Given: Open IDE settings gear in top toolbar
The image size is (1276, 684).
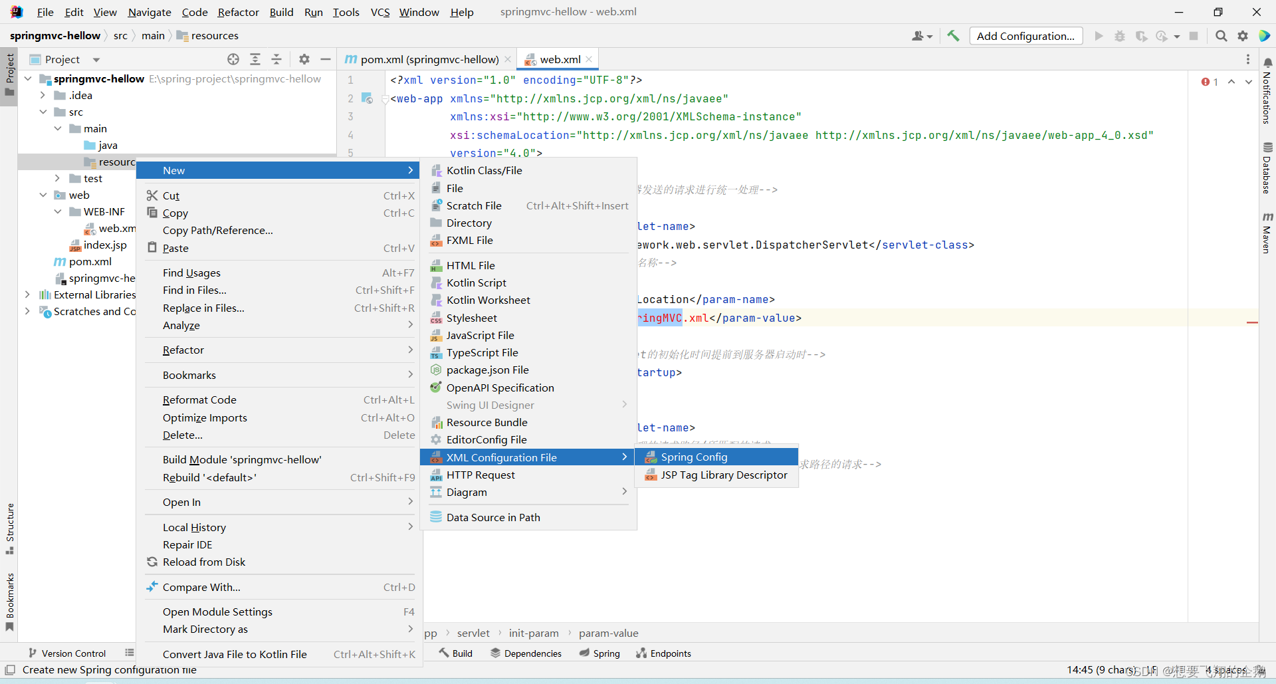Looking at the screenshot, I should coord(1243,36).
